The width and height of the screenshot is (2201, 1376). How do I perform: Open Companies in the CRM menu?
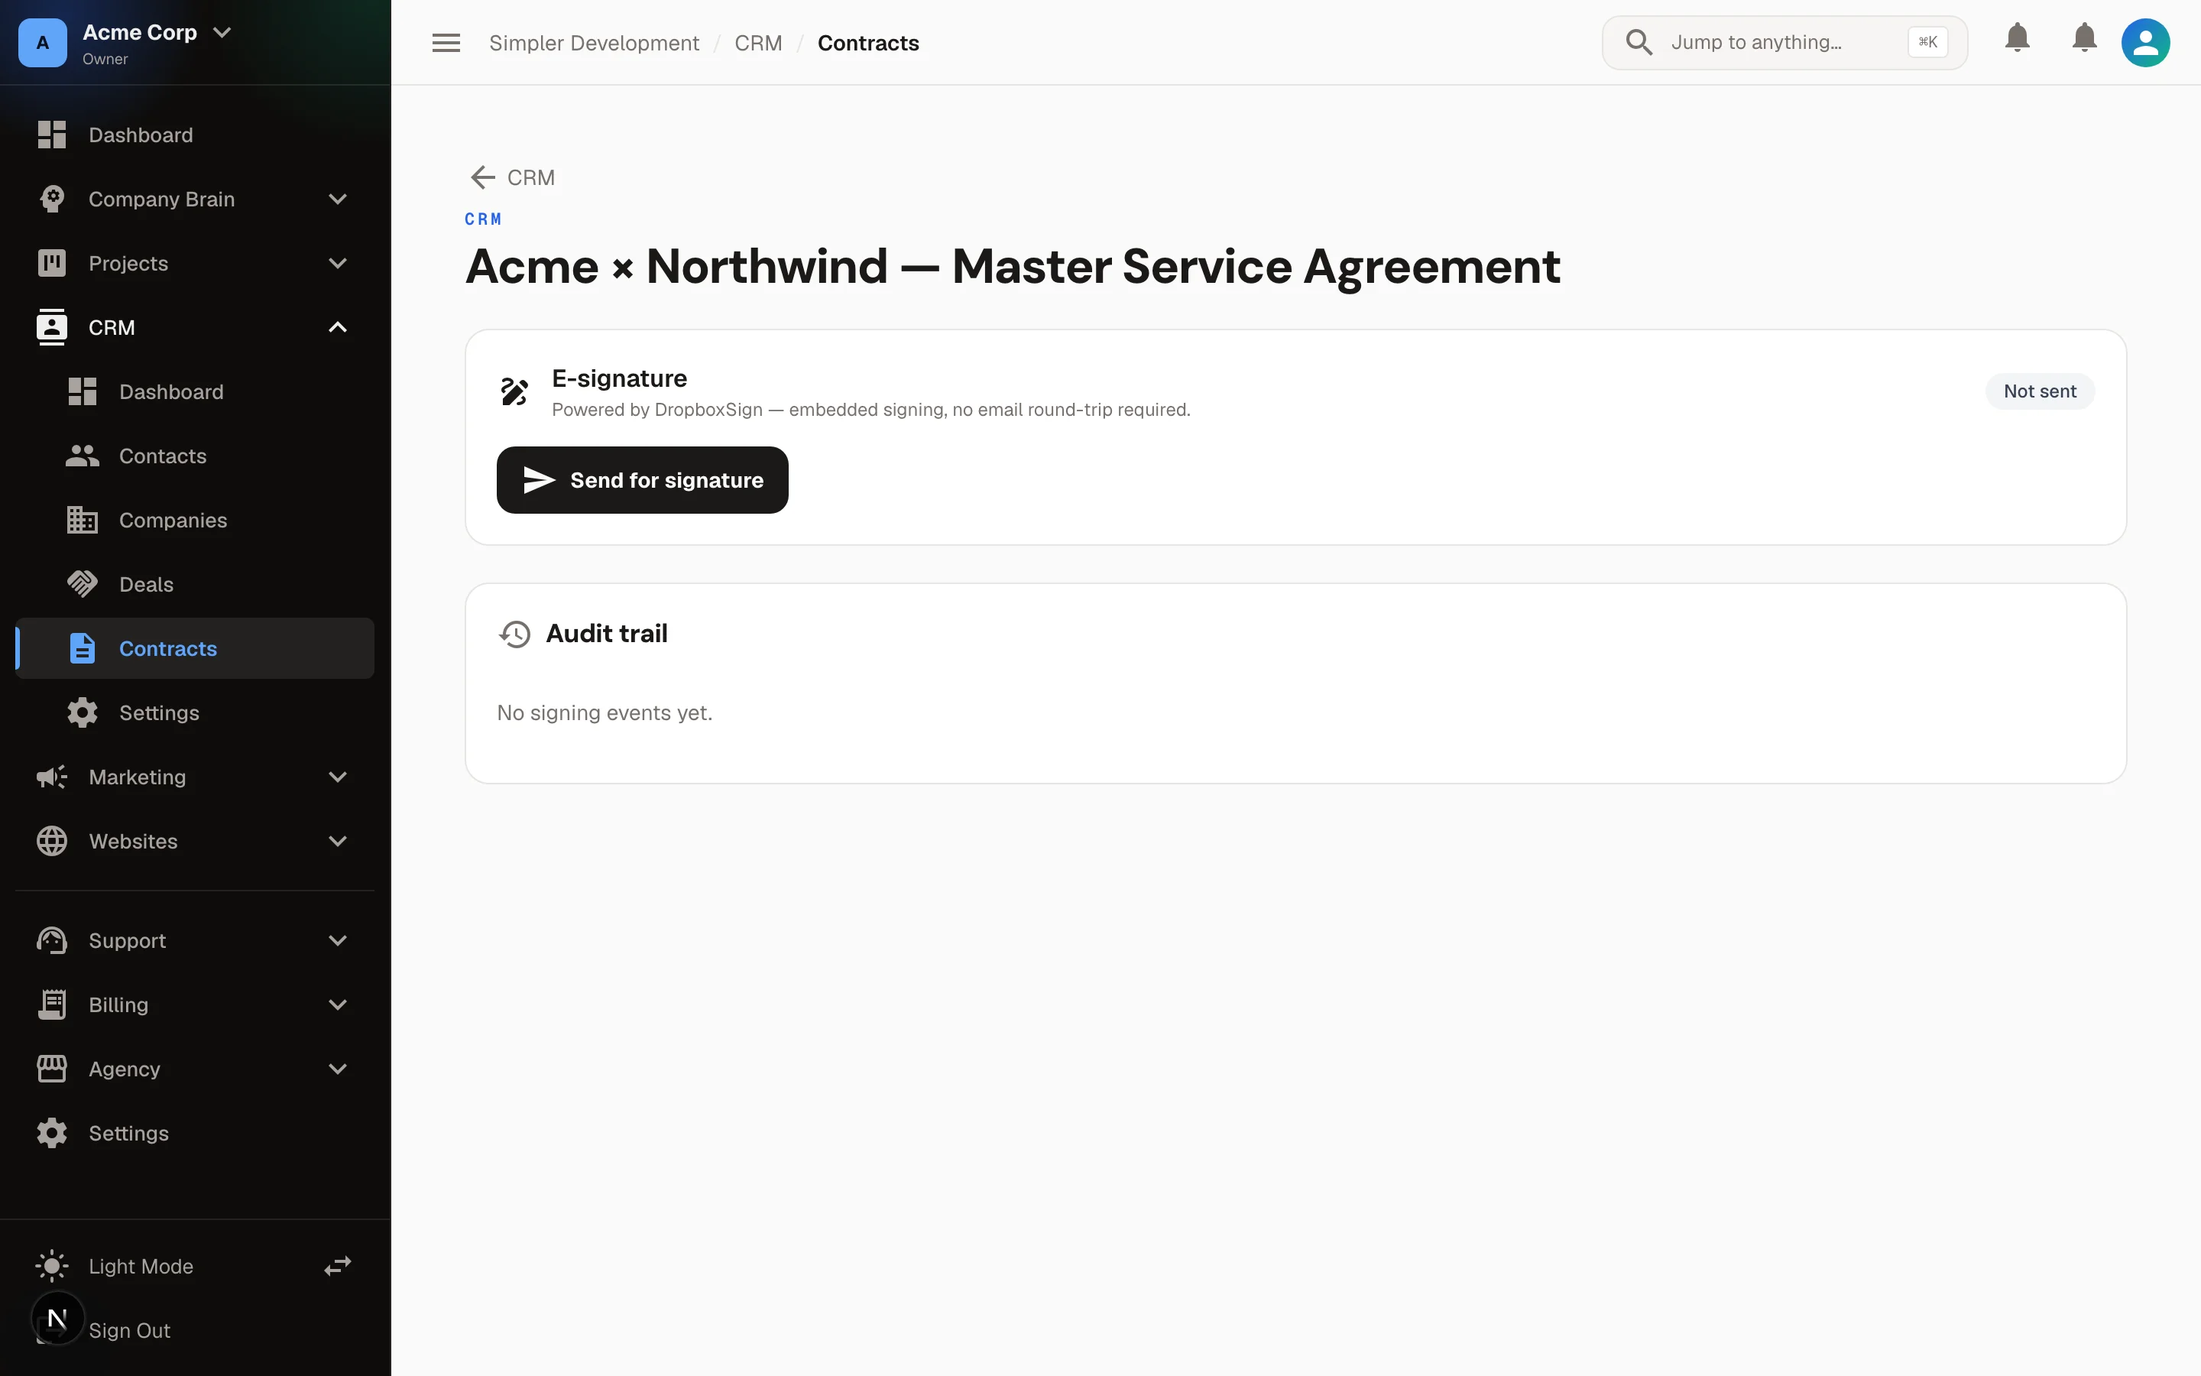pyautogui.click(x=195, y=521)
